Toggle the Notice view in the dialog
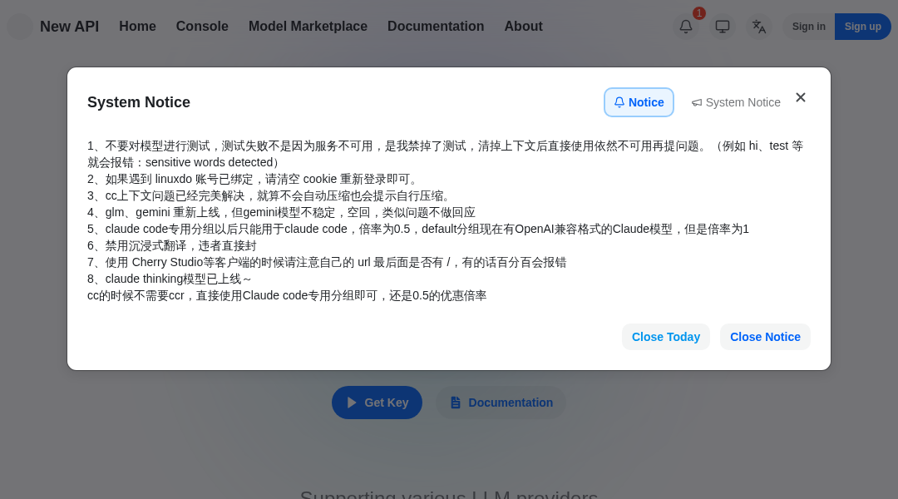Image resolution: width=898 pixels, height=499 pixels. click(639, 102)
